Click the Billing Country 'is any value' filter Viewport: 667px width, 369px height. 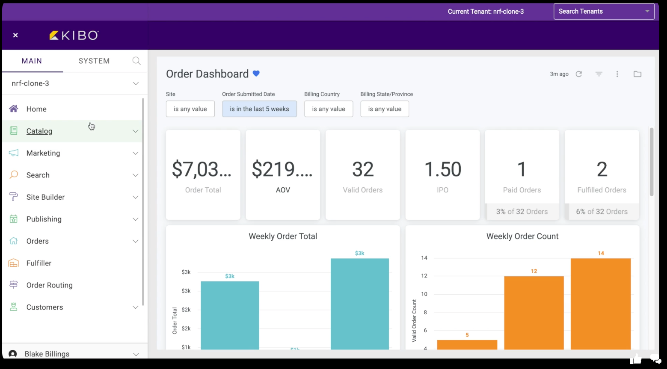(329, 109)
